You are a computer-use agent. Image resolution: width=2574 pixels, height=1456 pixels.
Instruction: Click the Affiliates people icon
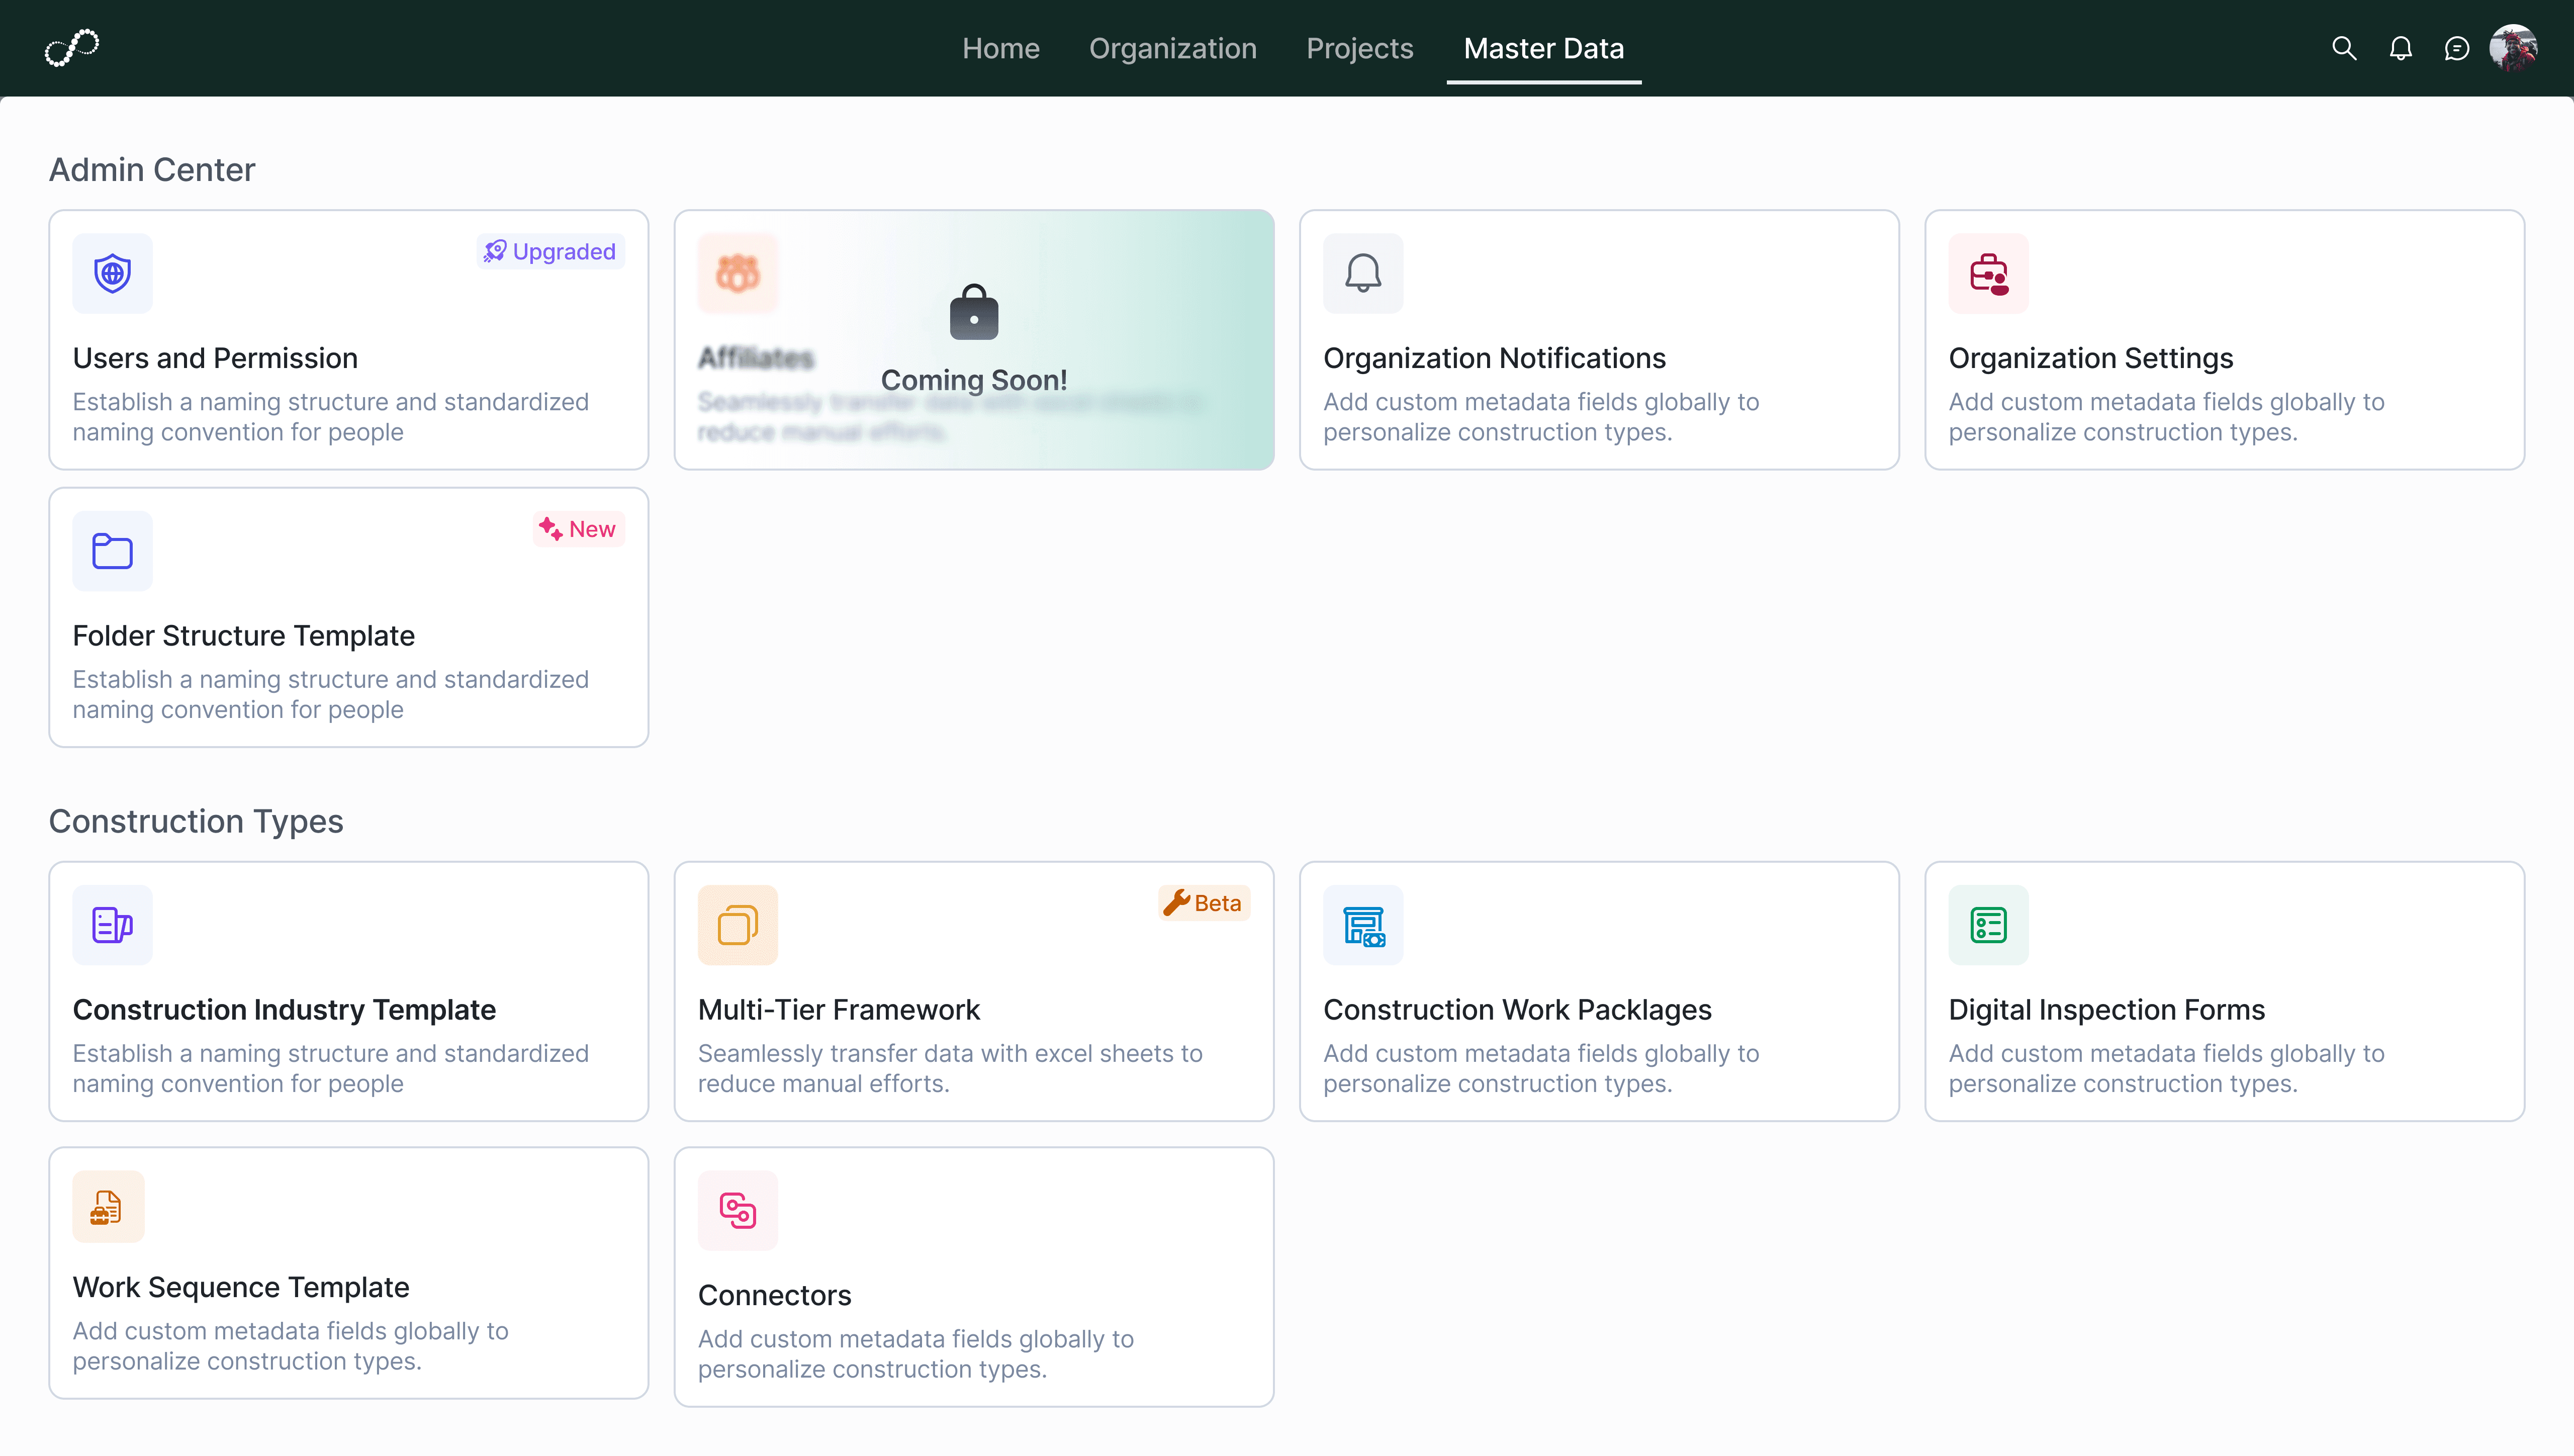click(738, 273)
